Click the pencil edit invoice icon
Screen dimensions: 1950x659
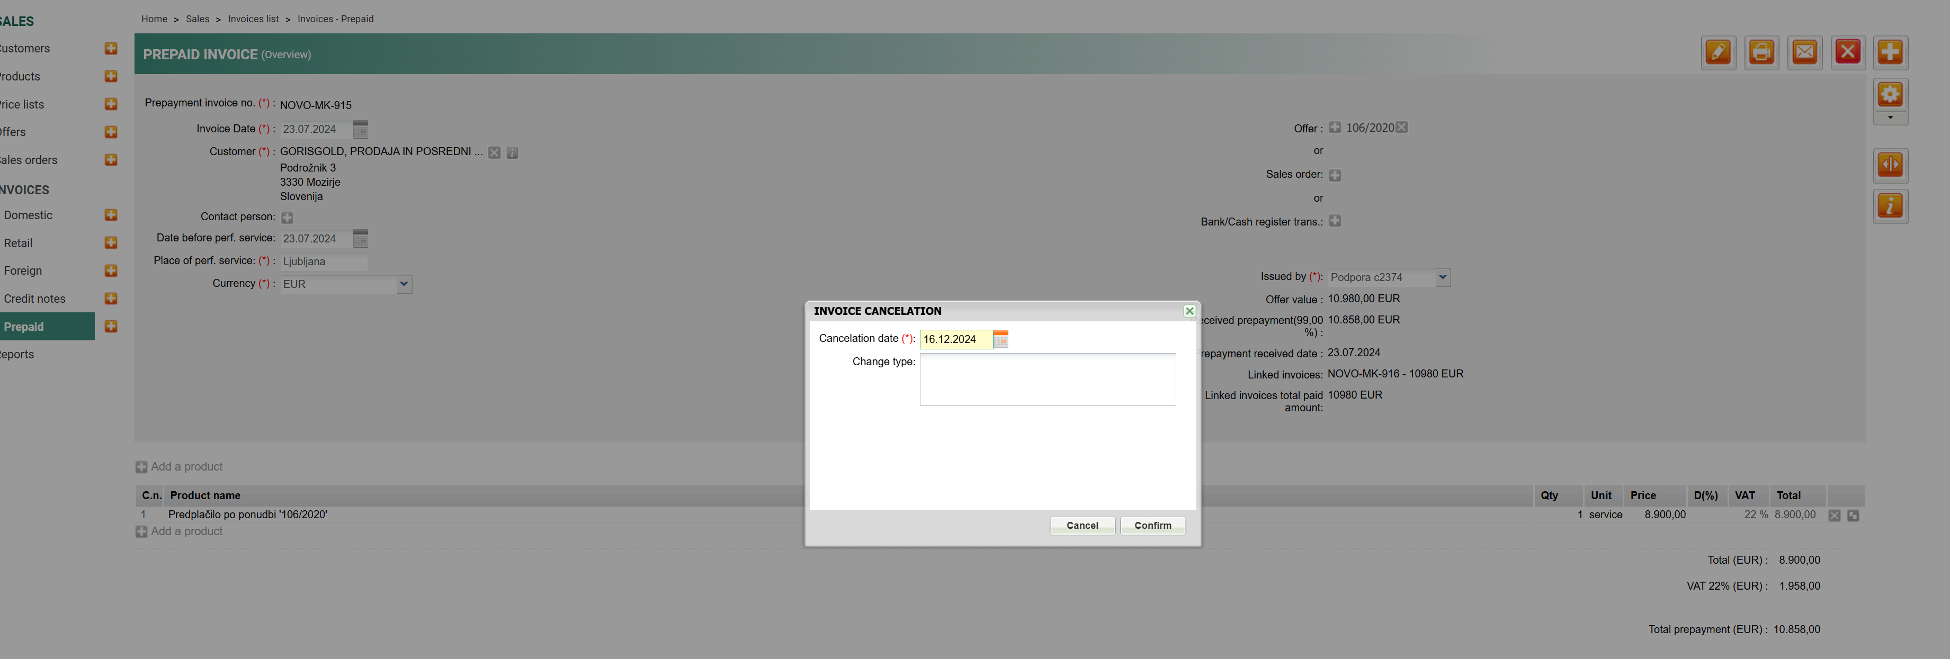[1718, 52]
